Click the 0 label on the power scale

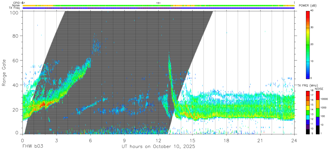[311, 78]
